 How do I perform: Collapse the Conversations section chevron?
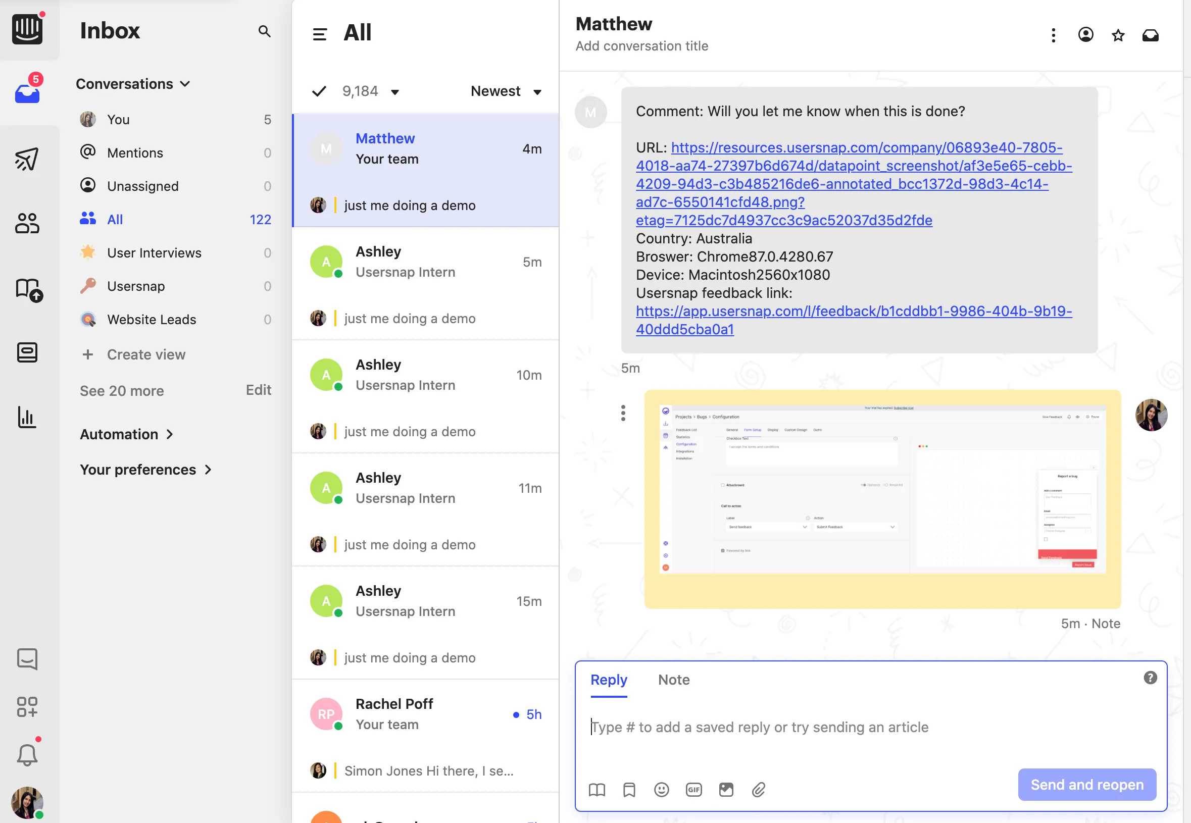[x=185, y=83]
